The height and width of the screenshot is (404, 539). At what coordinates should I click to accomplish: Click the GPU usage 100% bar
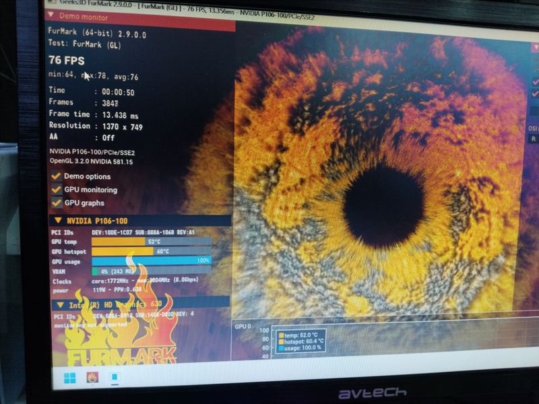(x=151, y=261)
